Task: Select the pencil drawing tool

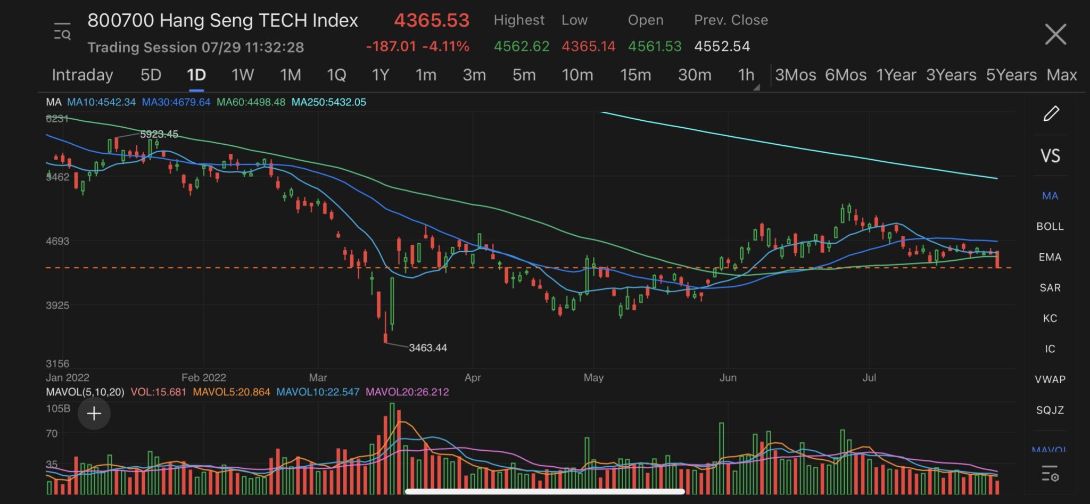Action: (x=1051, y=113)
